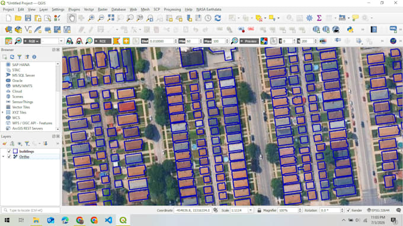Toggle the ROI display button
Viewport: 403px width, 226px height.
pyautogui.click(x=103, y=41)
